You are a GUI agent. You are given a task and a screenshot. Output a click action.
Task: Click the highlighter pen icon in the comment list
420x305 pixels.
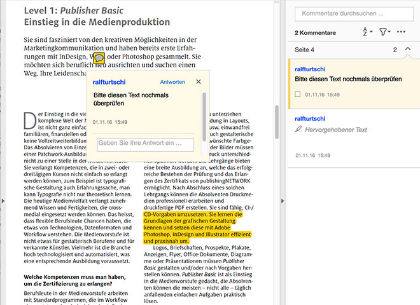click(x=298, y=129)
